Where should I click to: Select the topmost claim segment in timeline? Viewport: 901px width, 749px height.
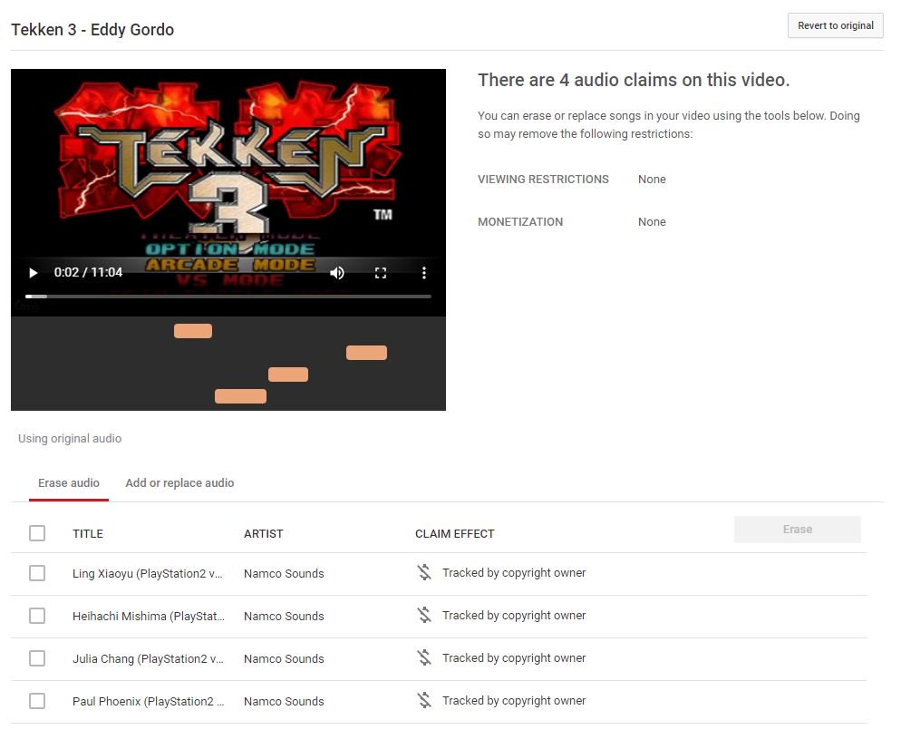(193, 331)
